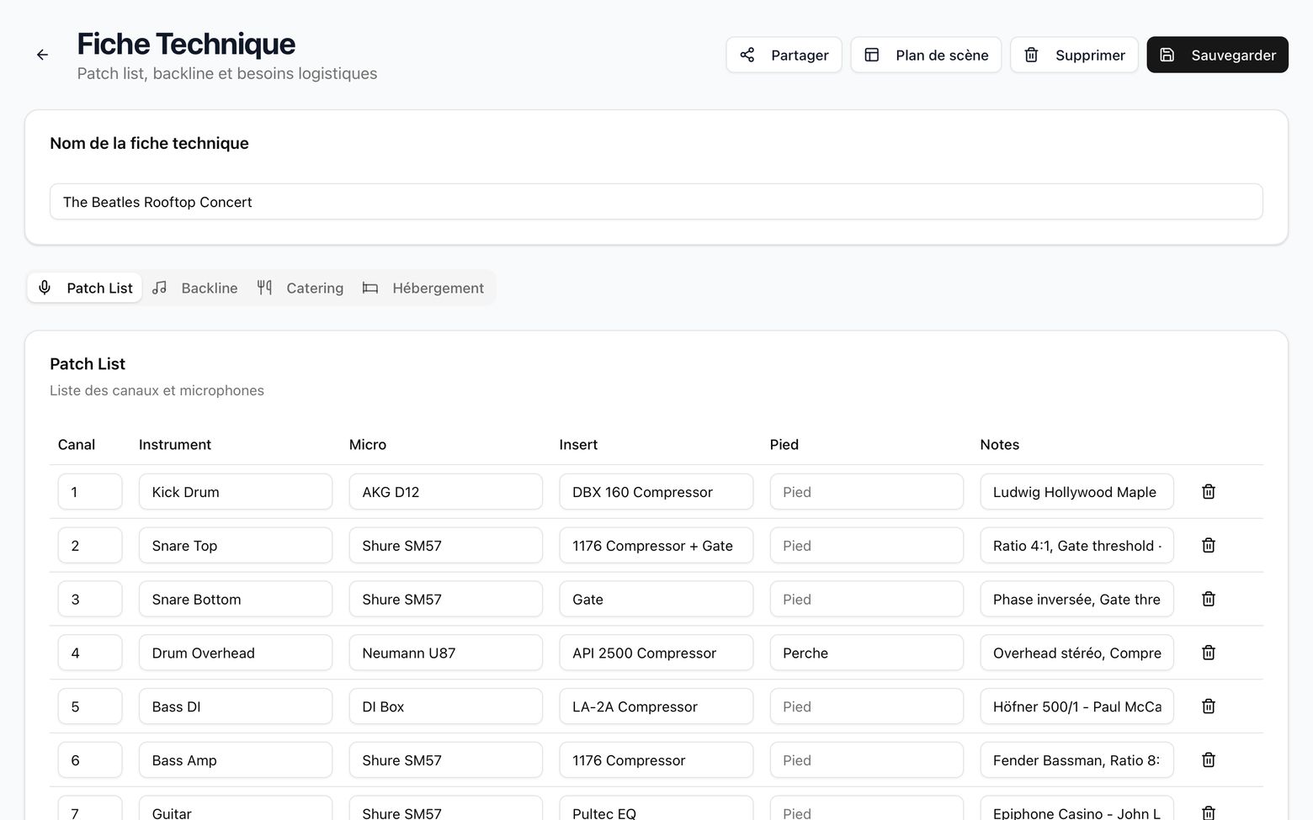The image size is (1313, 820).
Task: Delete the Snare Top row
Action: (x=1209, y=546)
